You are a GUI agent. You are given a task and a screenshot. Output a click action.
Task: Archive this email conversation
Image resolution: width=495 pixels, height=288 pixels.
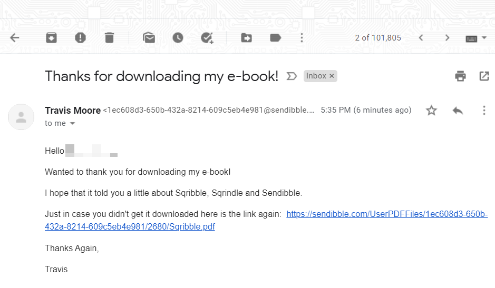[x=51, y=38]
